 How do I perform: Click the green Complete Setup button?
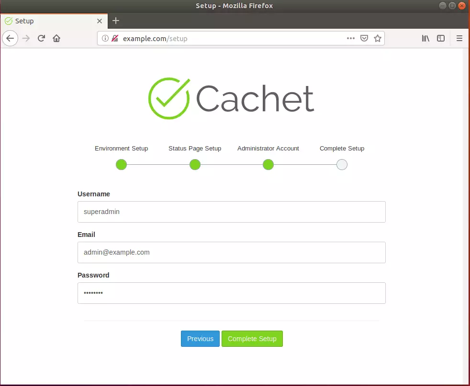252,339
